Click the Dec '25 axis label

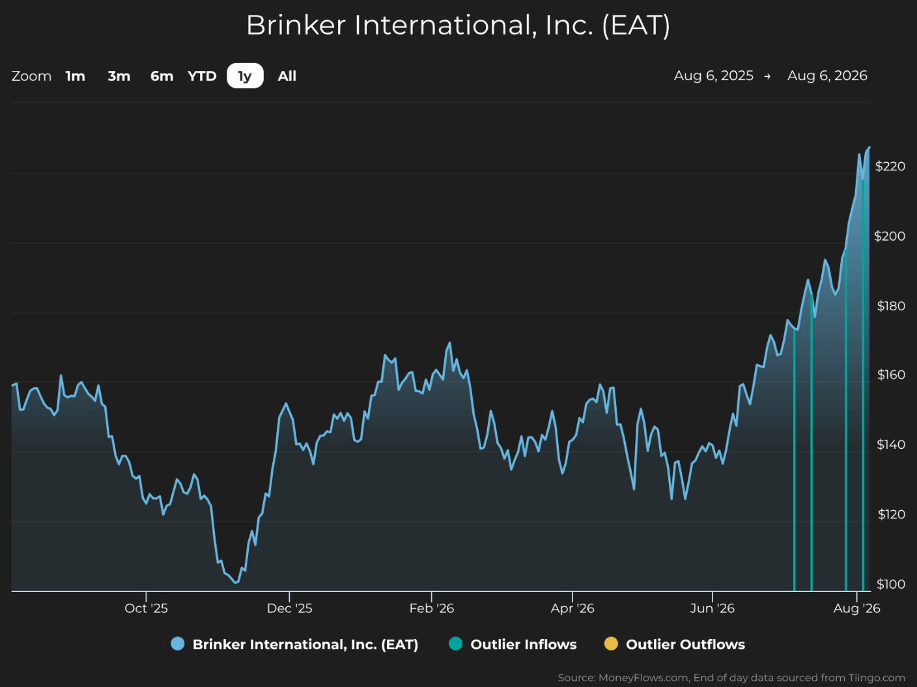(x=289, y=608)
